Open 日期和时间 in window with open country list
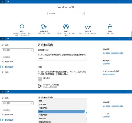 coord(7,115)
